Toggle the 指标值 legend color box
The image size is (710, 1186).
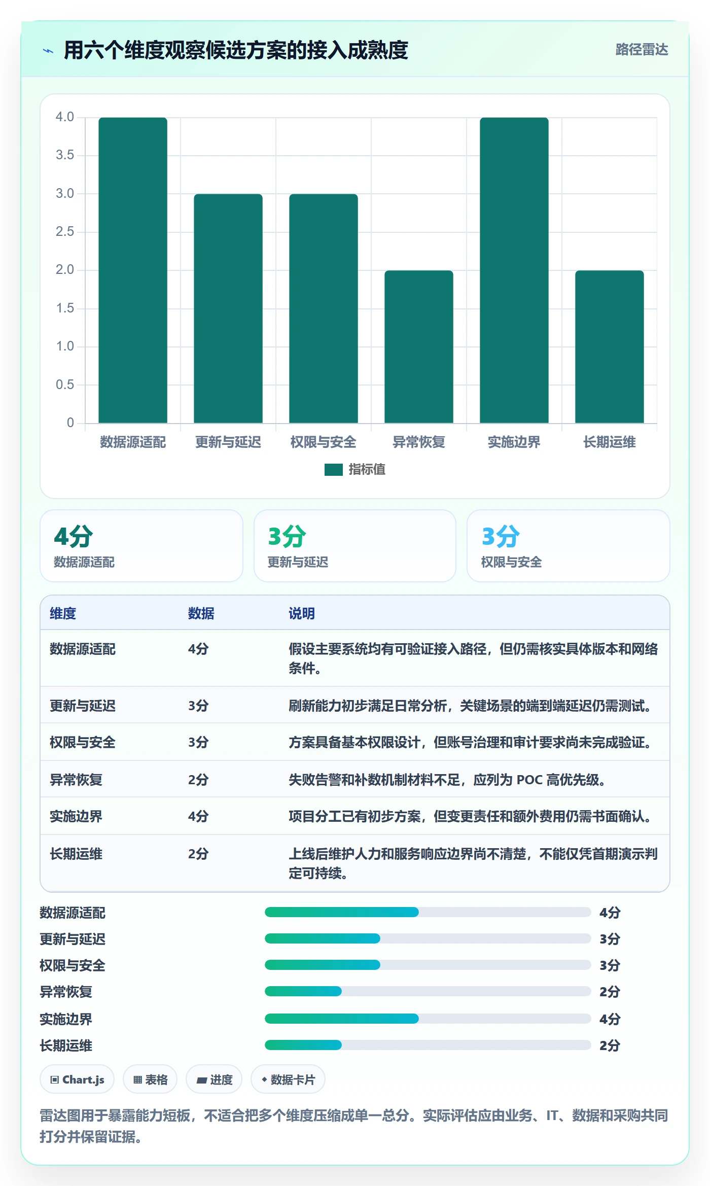tap(334, 470)
